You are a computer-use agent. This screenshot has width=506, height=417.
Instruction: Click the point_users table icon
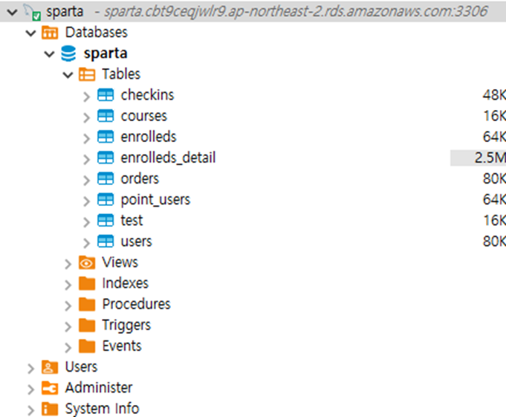click(x=106, y=199)
